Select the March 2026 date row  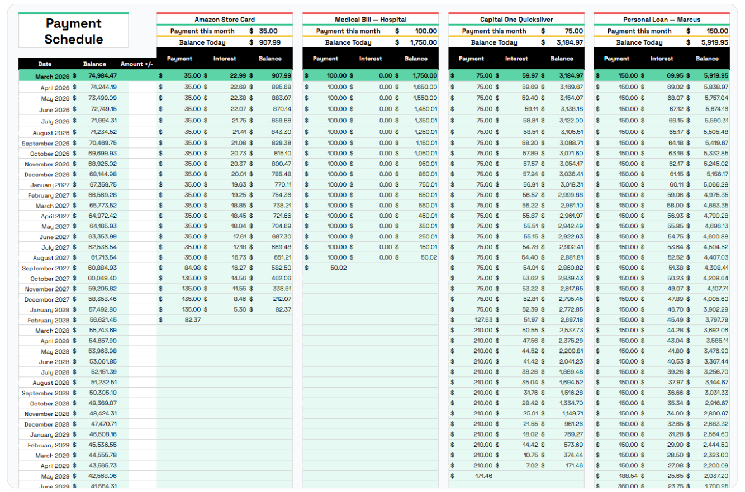coord(51,75)
